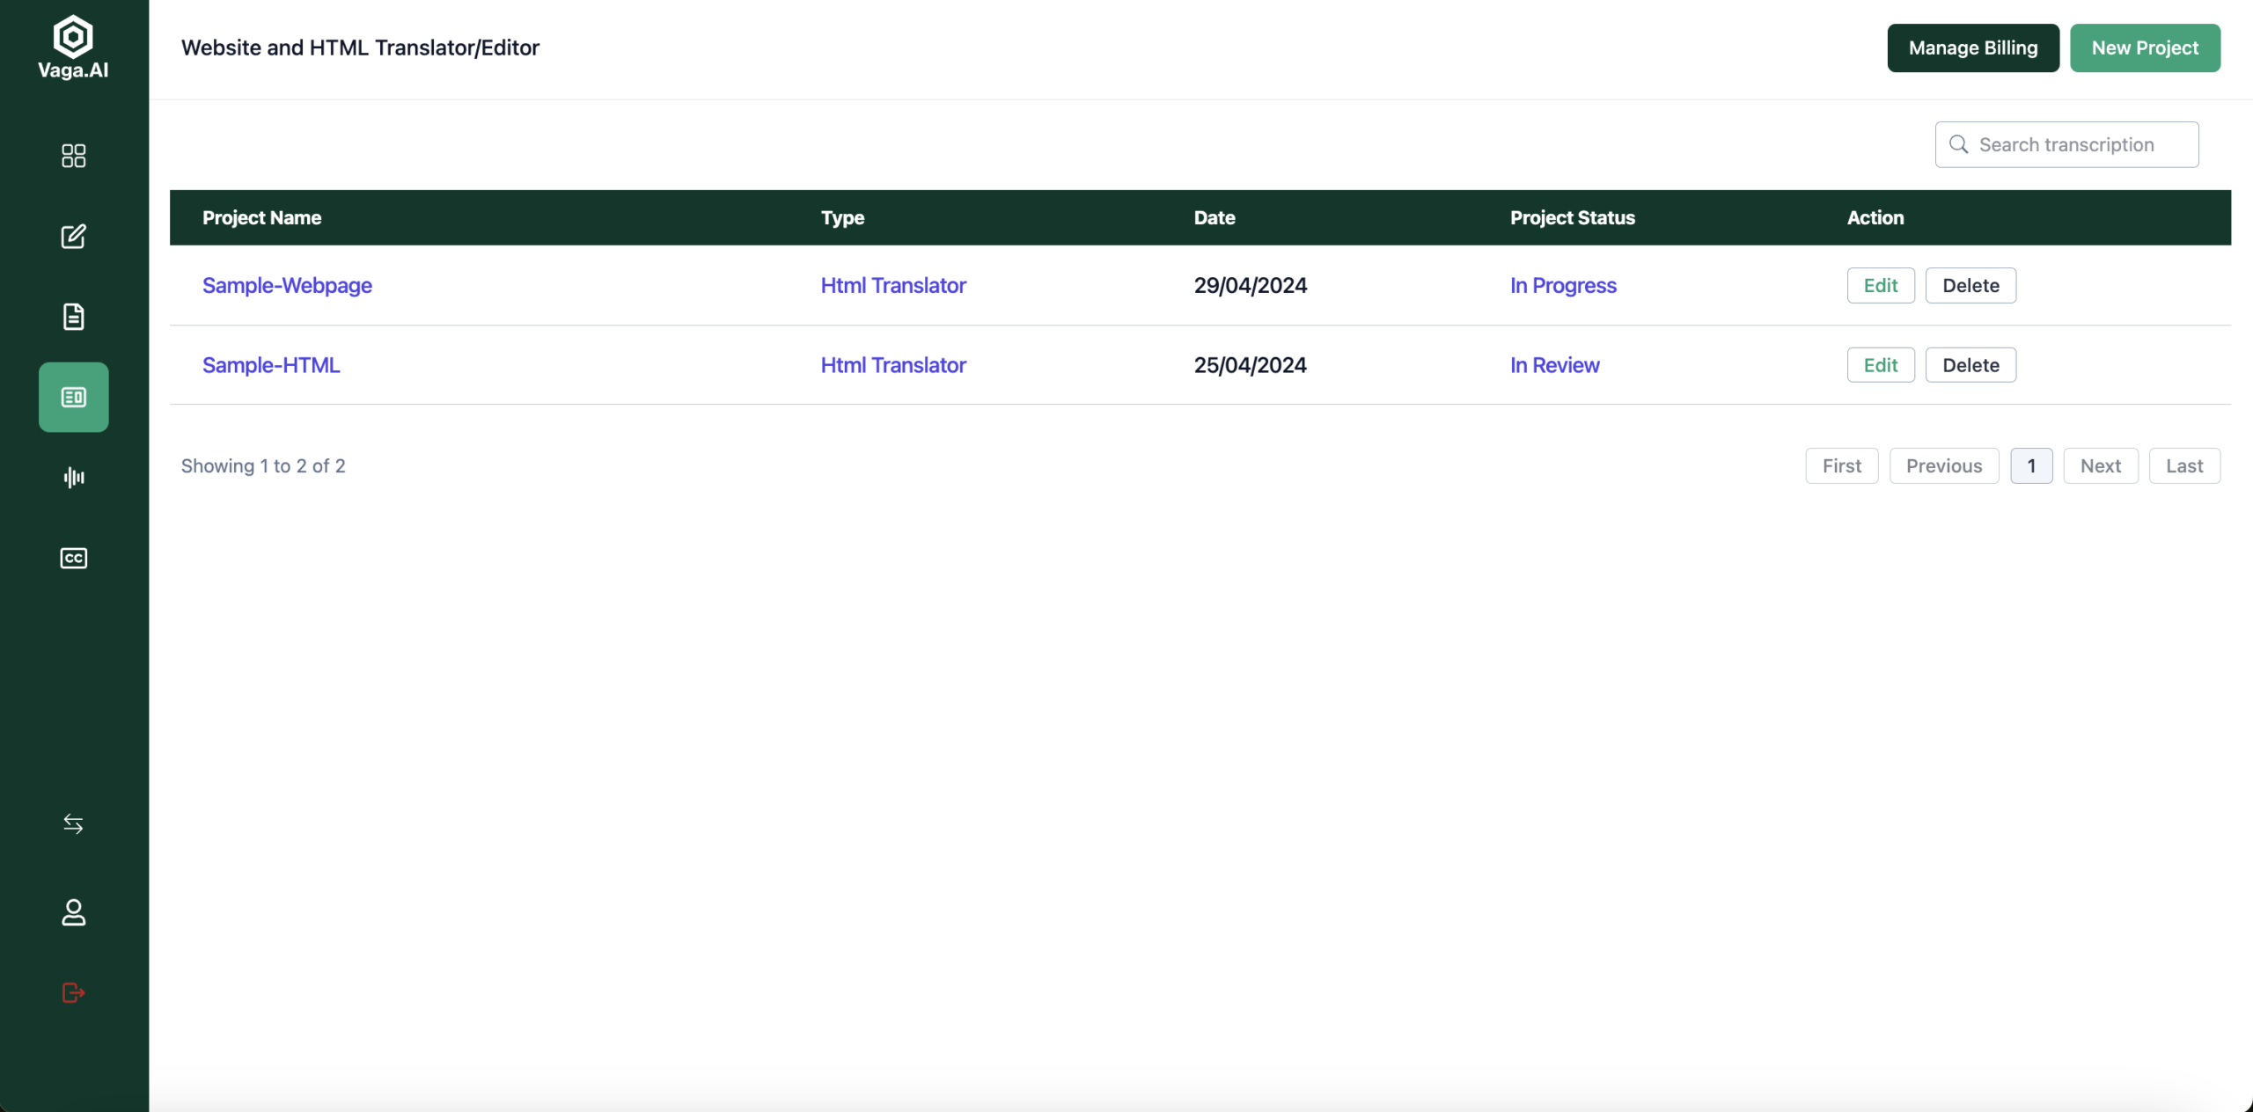This screenshot has height=1112, width=2253.
Task: Open Sample-HTML project link
Action: pyautogui.click(x=272, y=363)
